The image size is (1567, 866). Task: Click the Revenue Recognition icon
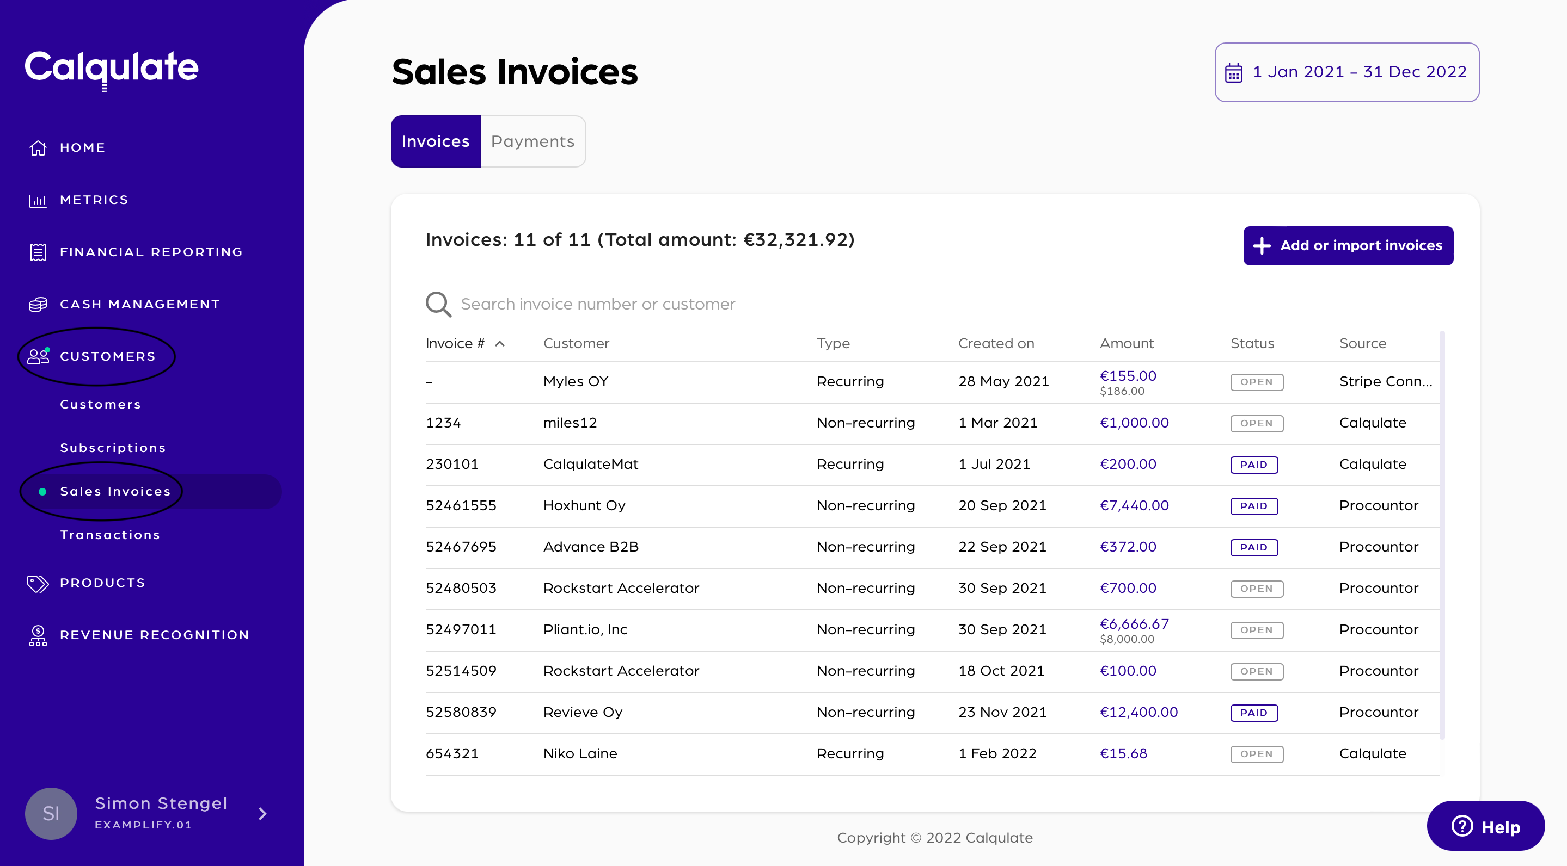(38, 635)
